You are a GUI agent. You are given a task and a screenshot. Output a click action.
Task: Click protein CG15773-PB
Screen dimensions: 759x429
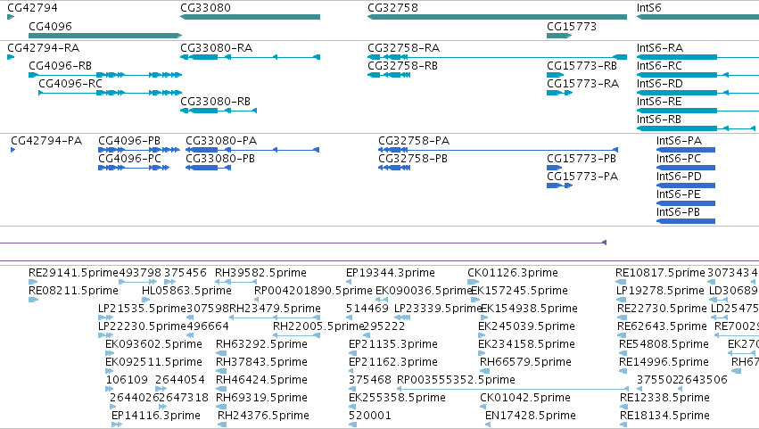[x=582, y=159]
